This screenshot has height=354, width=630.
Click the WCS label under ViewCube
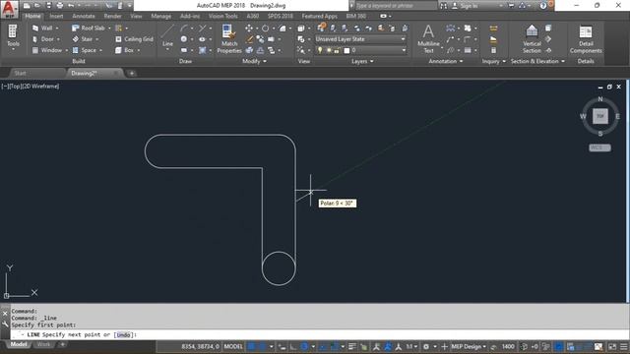coord(599,147)
